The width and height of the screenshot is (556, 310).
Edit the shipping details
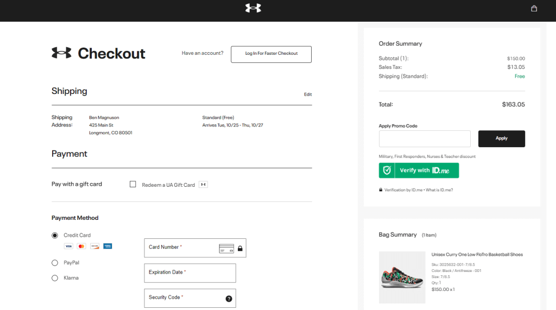(x=308, y=94)
